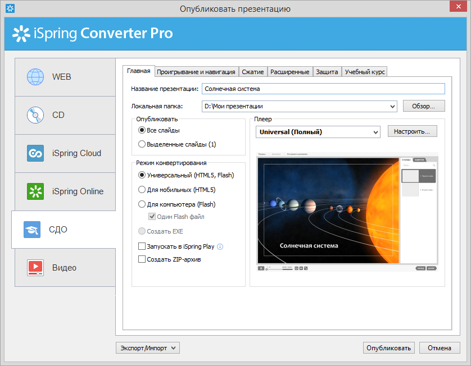Choose the Видео play icon

(x=35, y=268)
